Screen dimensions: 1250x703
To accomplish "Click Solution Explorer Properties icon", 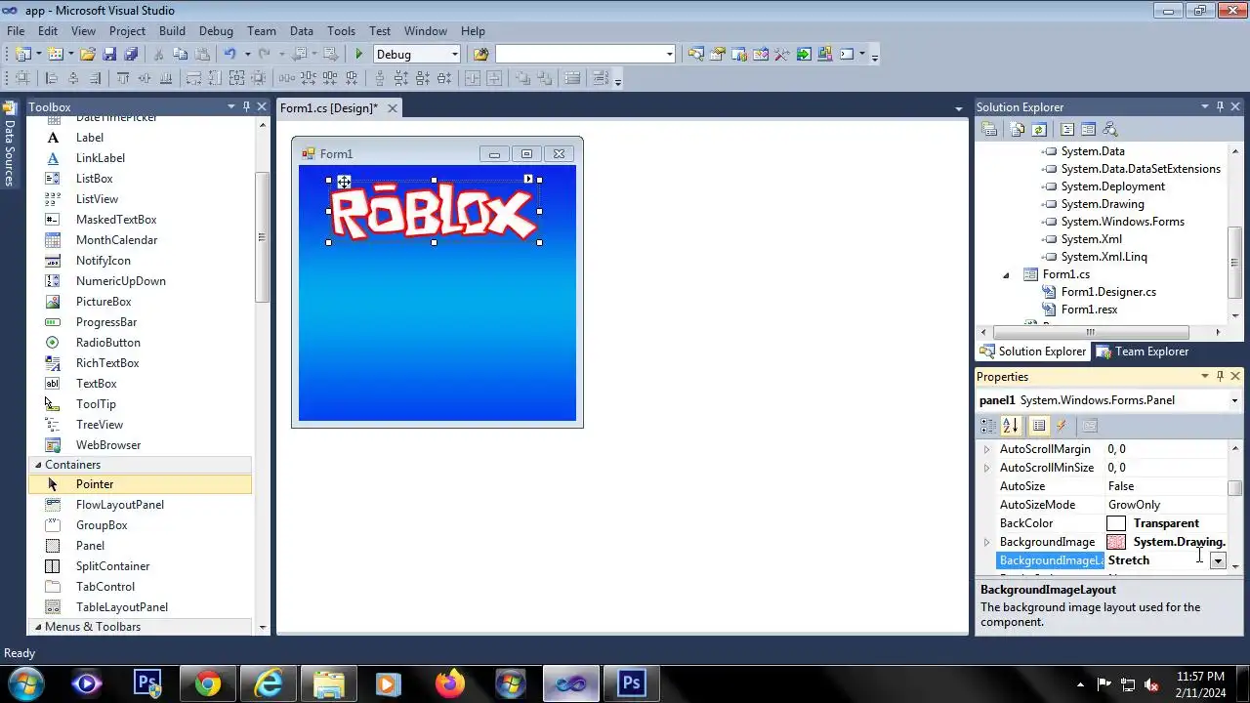I will (x=989, y=129).
